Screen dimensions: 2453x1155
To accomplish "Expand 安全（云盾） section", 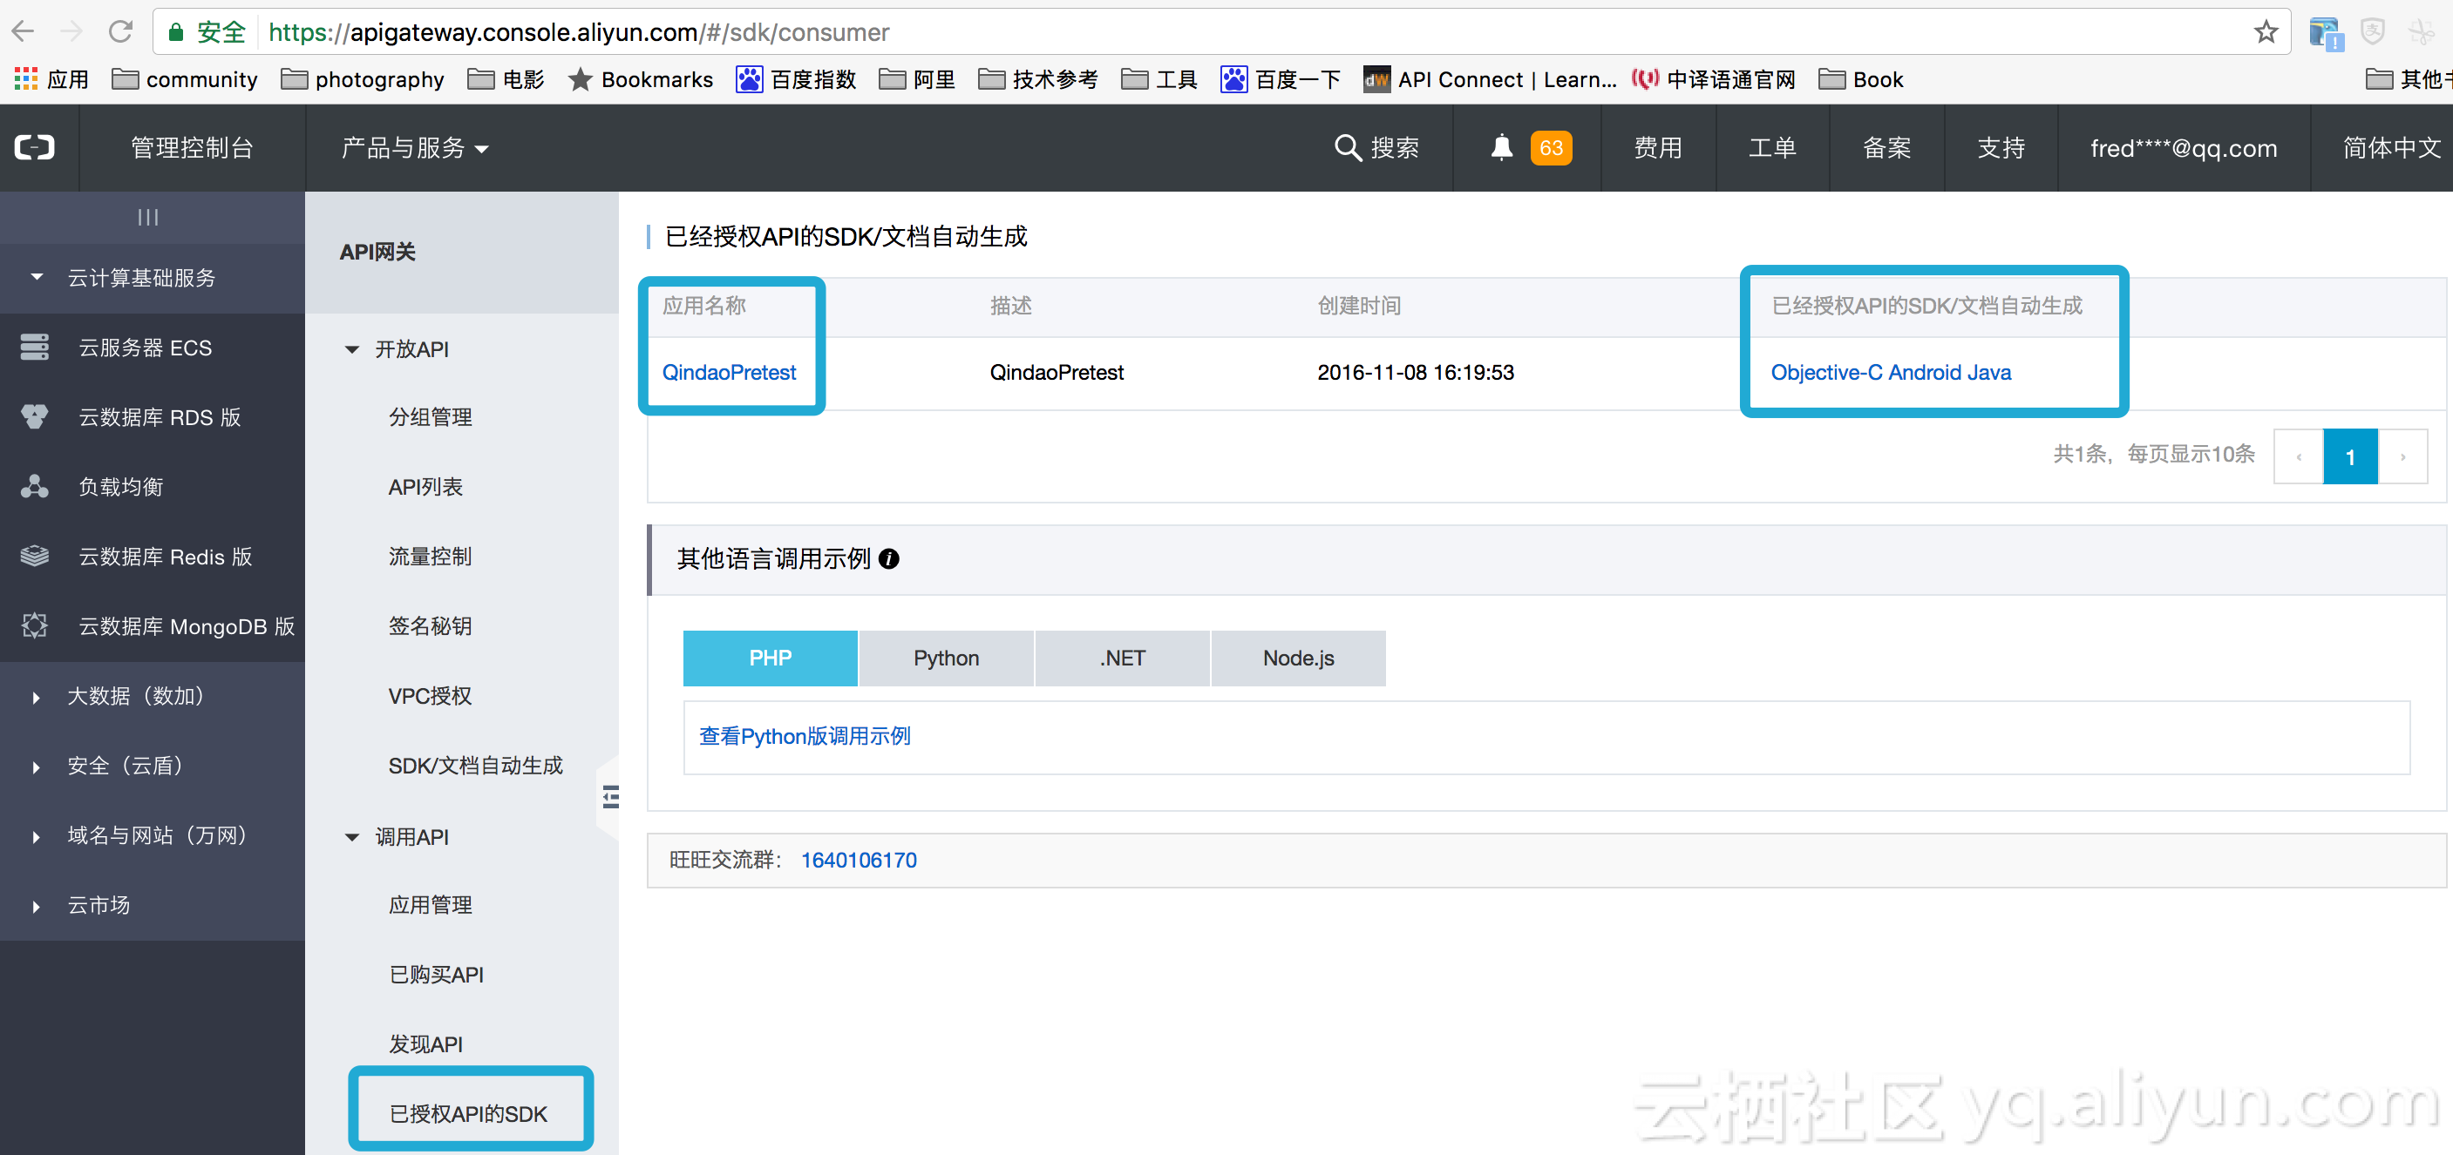I will [x=37, y=766].
